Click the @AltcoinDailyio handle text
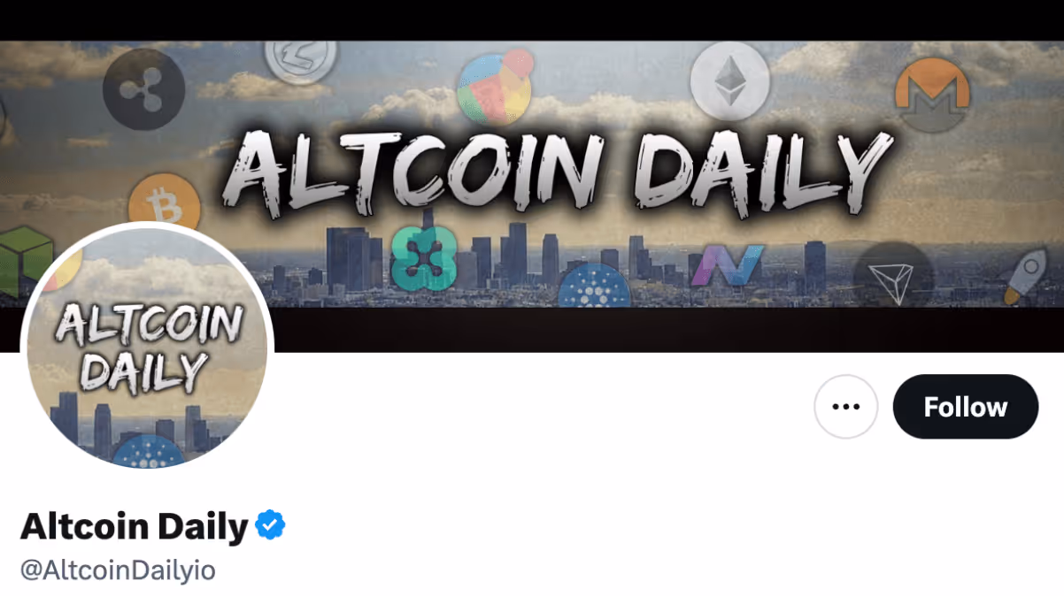The height and width of the screenshot is (596, 1064). 118,570
